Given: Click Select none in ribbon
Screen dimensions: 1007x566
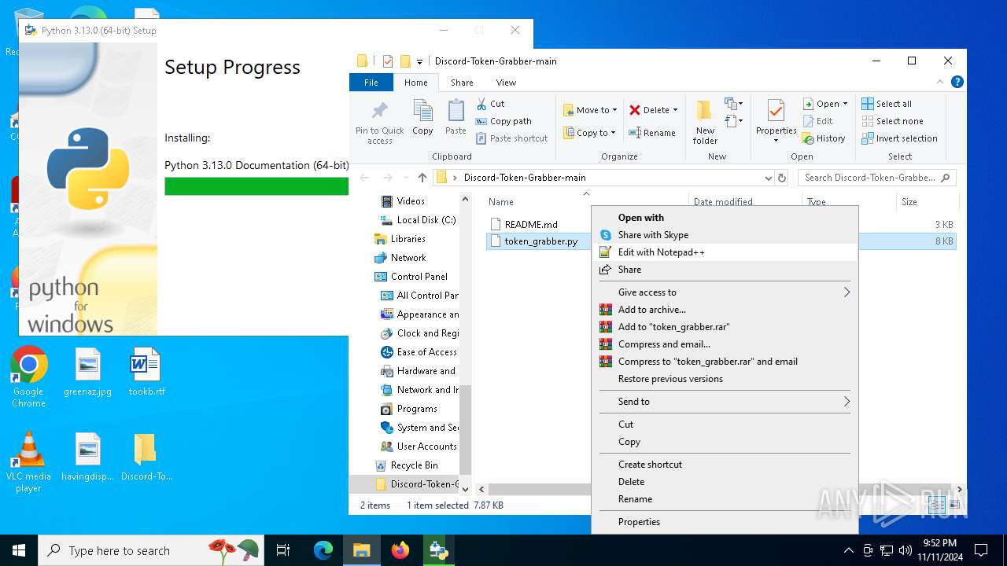Looking at the screenshot, I should 892,121.
